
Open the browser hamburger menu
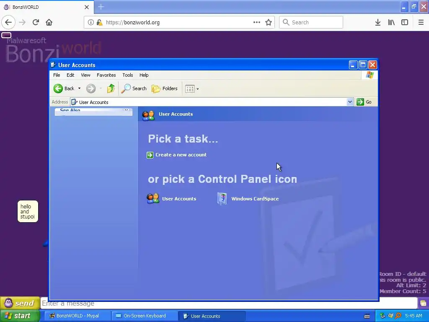[421, 22]
